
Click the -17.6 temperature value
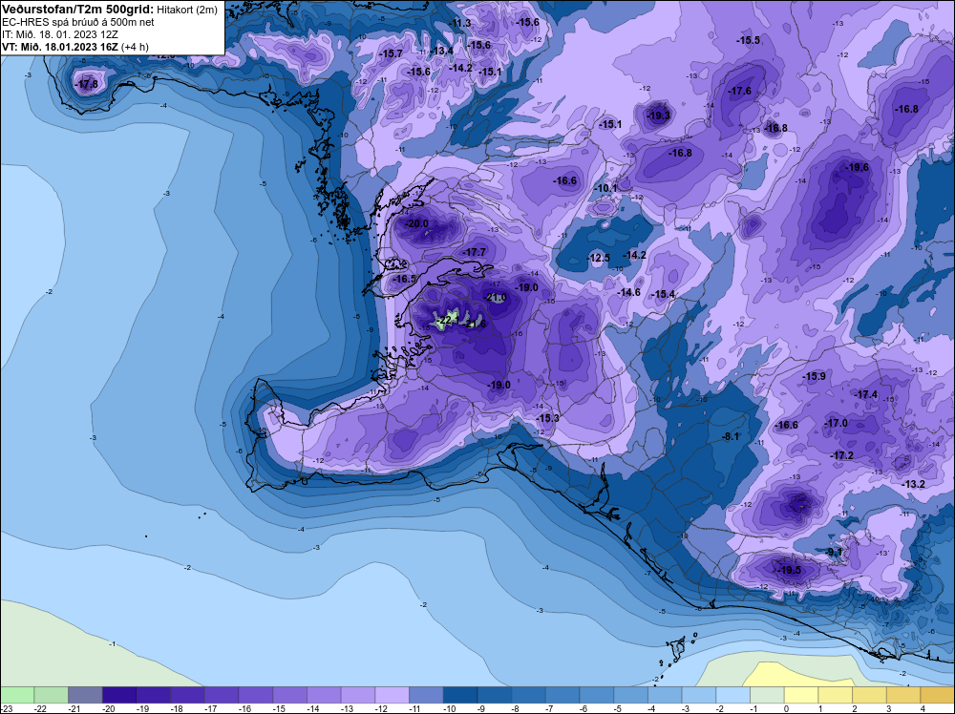click(740, 91)
